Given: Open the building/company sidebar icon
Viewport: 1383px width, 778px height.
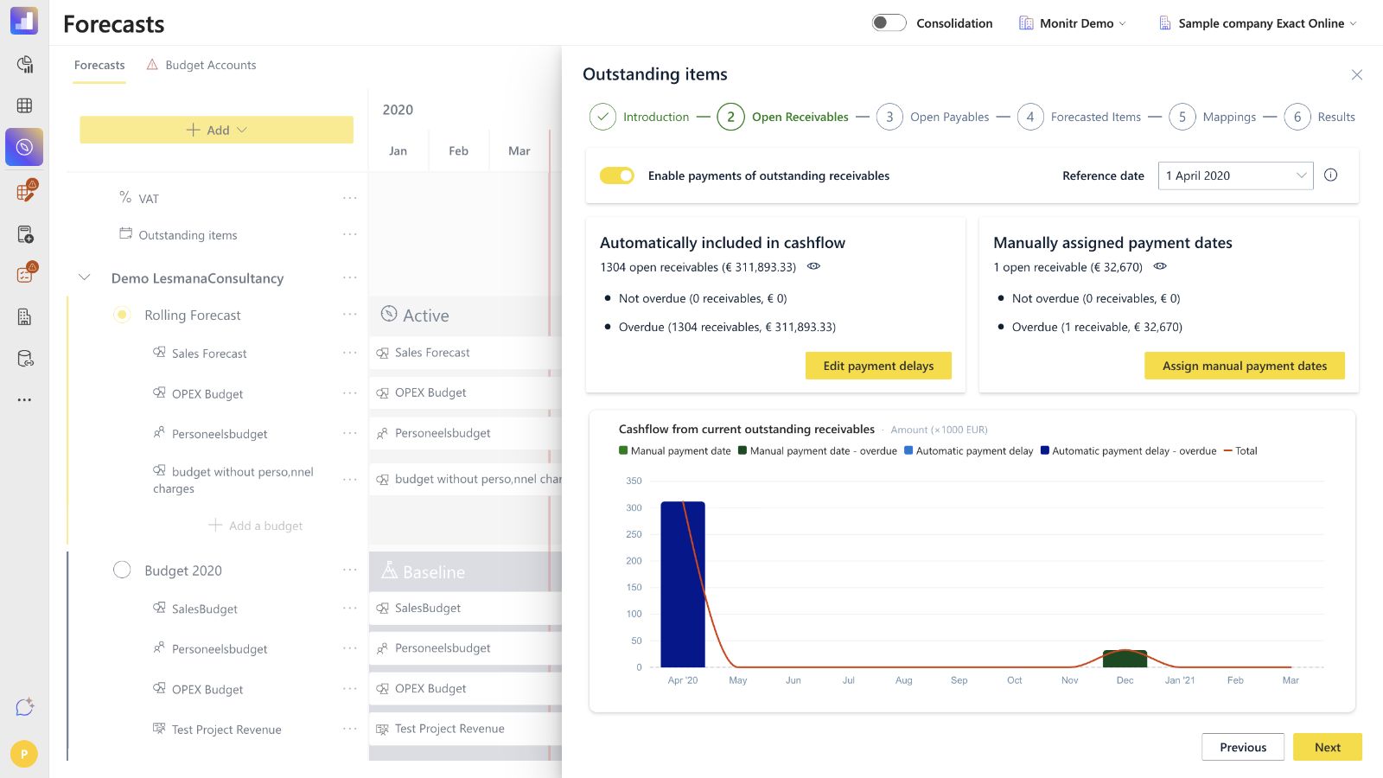Looking at the screenshot, I should pyautogui.click(x=24, y=316).
